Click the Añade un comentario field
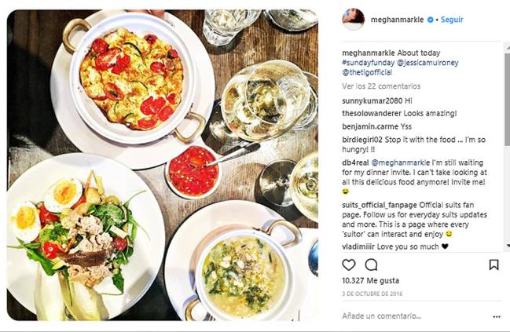The image size is (510, 332). [x=415, y=316]
